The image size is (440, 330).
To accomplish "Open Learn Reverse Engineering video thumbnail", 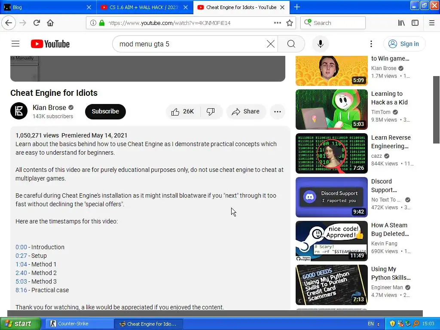I will (331, 153).
